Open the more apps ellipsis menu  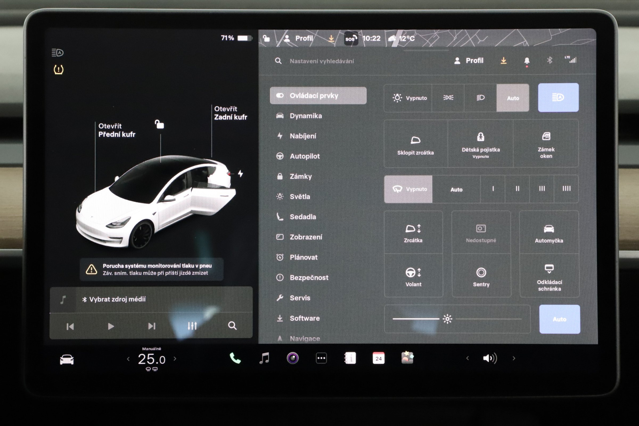tap(321, 358)
